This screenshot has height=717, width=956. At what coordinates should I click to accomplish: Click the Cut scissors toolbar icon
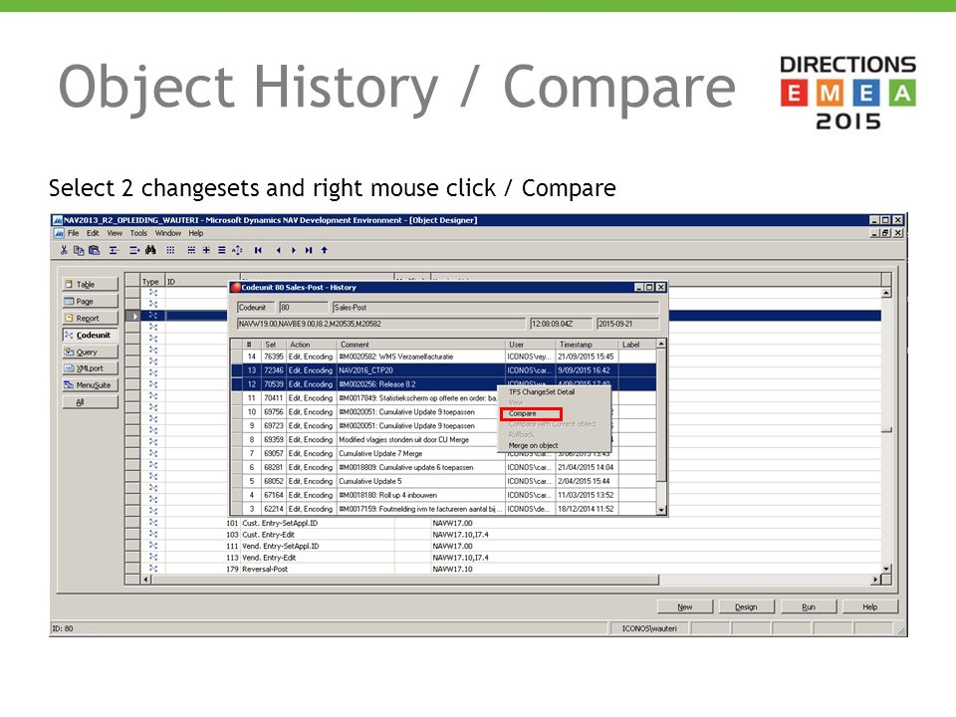pos(64,250)
